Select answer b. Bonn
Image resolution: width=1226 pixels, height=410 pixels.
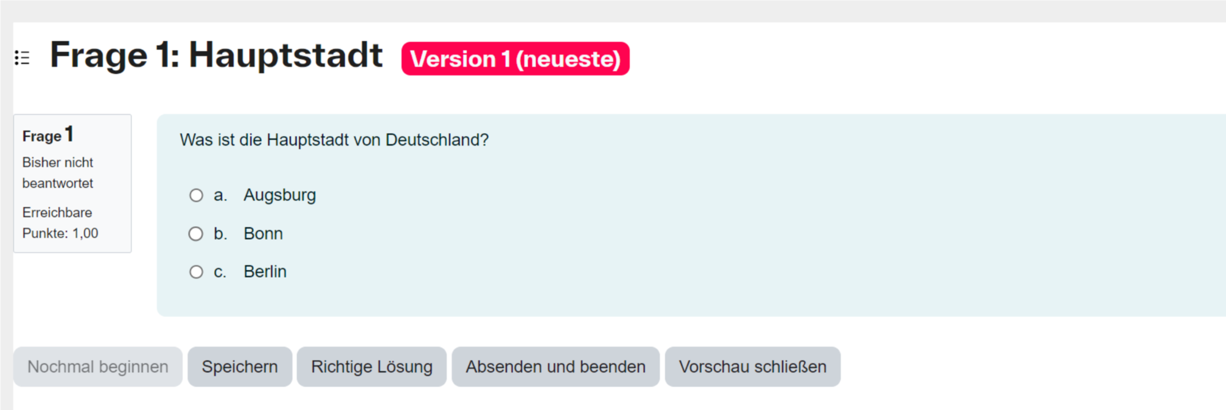click(196, 234)
